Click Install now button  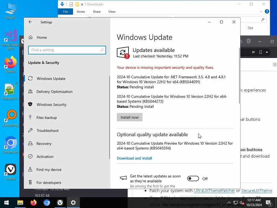tap(130, 117)
